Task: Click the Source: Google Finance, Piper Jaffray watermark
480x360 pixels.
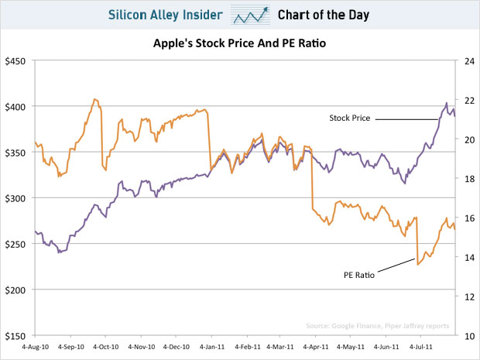Action: (378, 326)
